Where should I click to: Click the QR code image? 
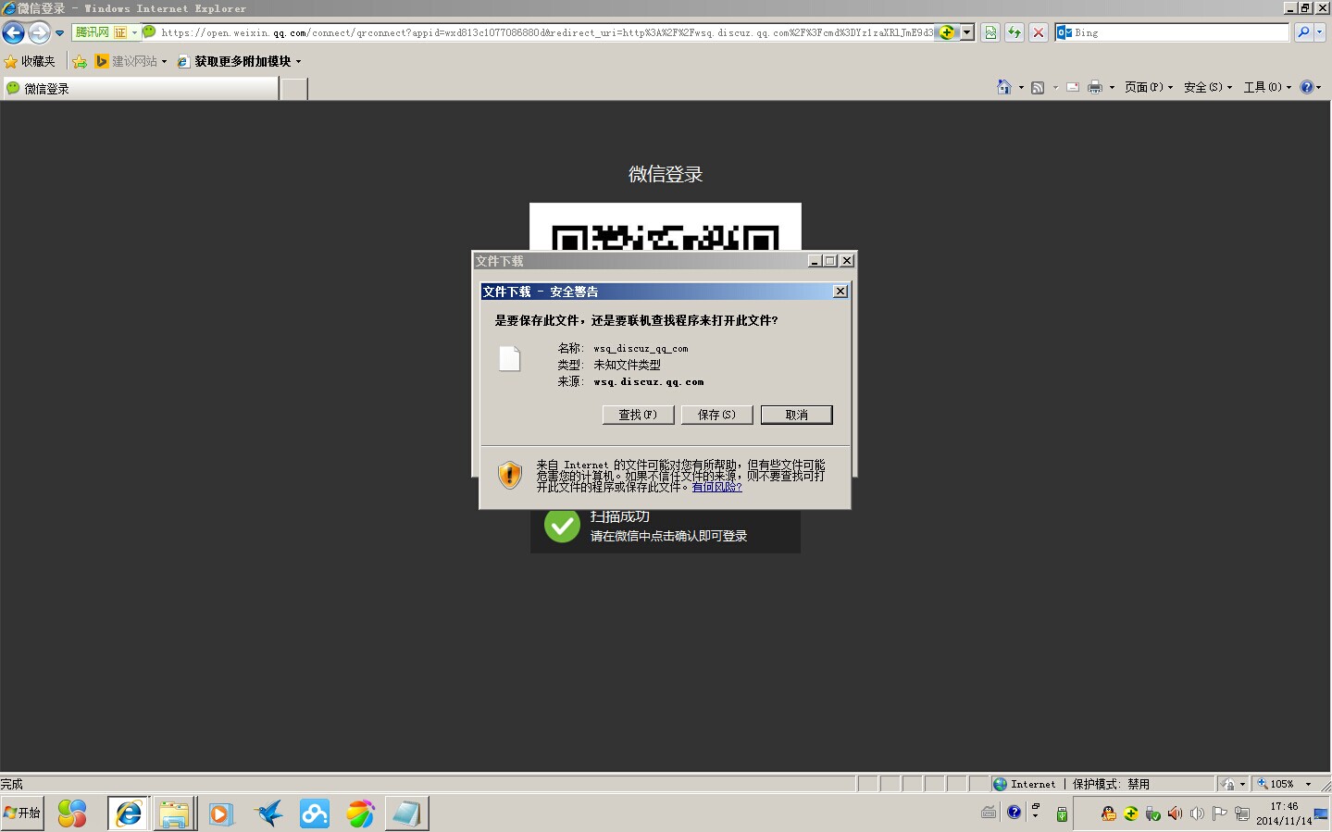pos(665,228)
